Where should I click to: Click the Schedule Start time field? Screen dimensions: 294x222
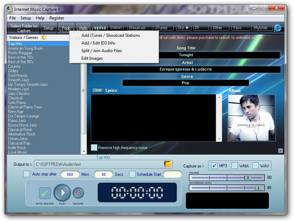point(173,174)
